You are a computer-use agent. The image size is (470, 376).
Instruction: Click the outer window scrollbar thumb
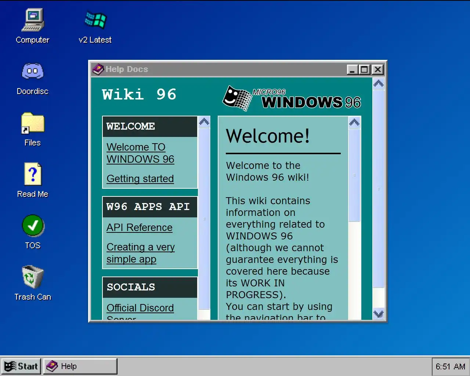379,189
